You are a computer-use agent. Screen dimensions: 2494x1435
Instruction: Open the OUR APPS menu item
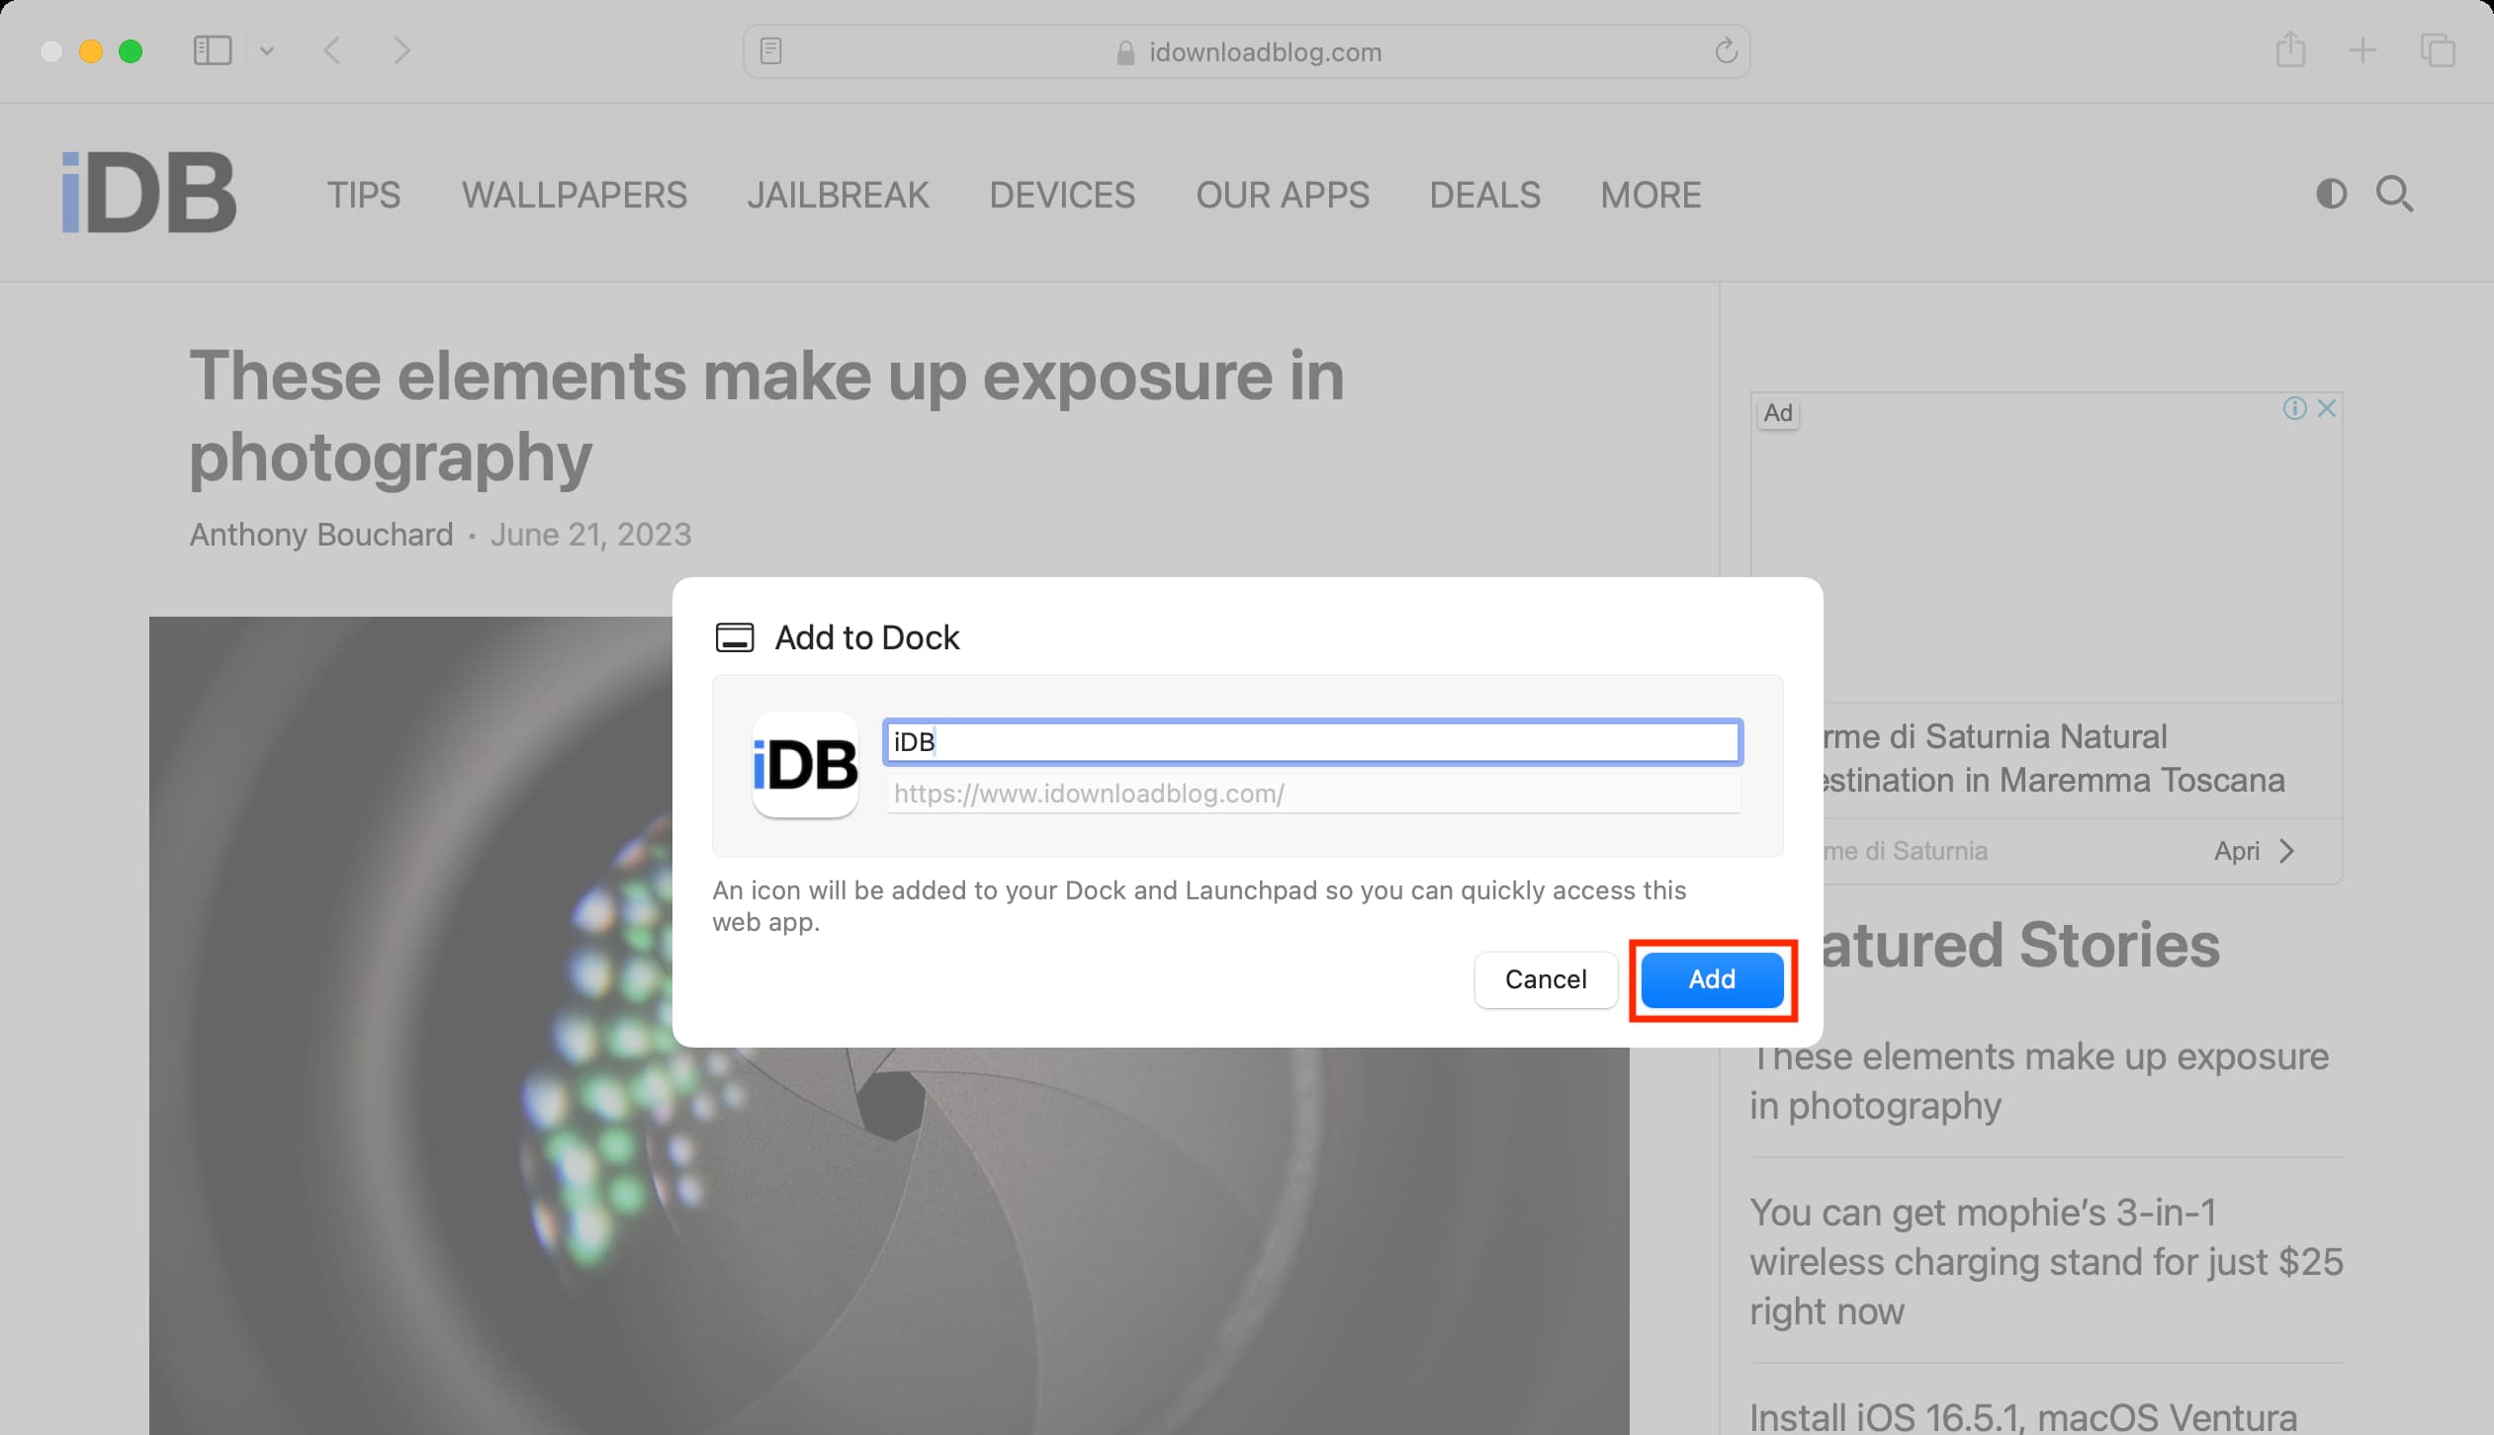(x=1283, y=195)
